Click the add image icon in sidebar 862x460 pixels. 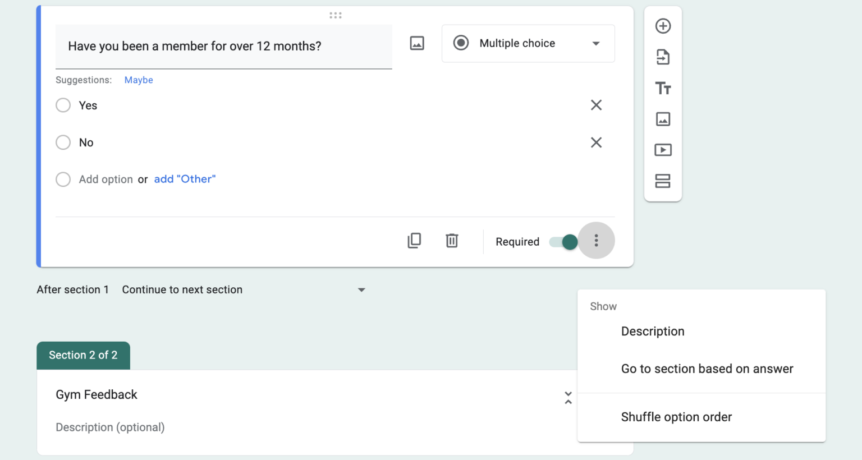(x=663, y=119)
